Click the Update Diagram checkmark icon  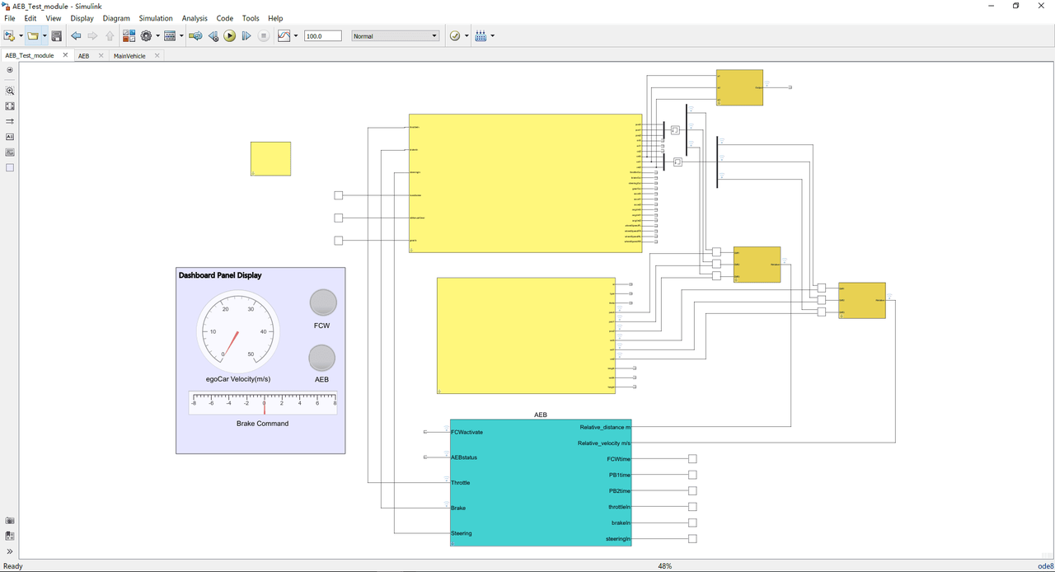(x=454, y=36)
